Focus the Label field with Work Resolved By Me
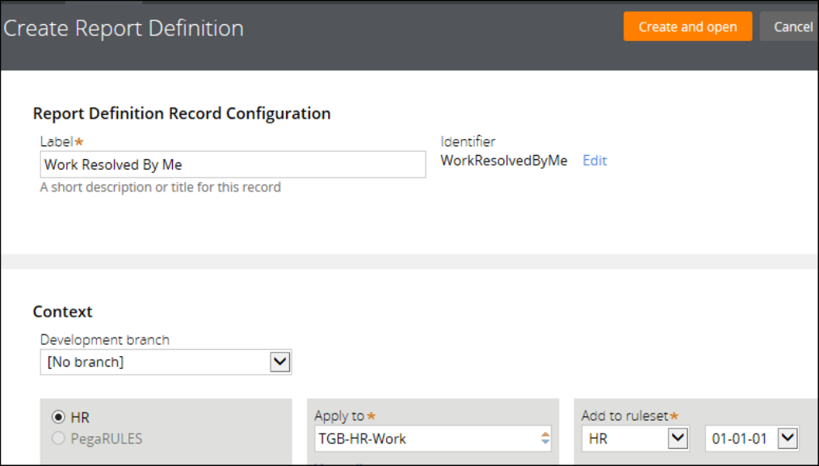 pos(233,165)
